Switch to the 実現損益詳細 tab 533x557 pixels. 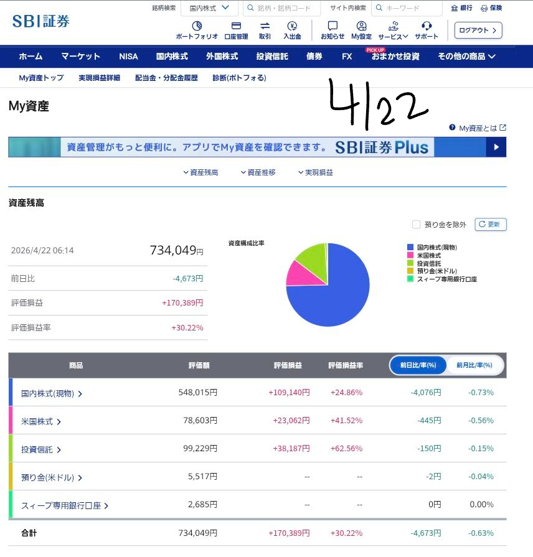click(99, 78)
